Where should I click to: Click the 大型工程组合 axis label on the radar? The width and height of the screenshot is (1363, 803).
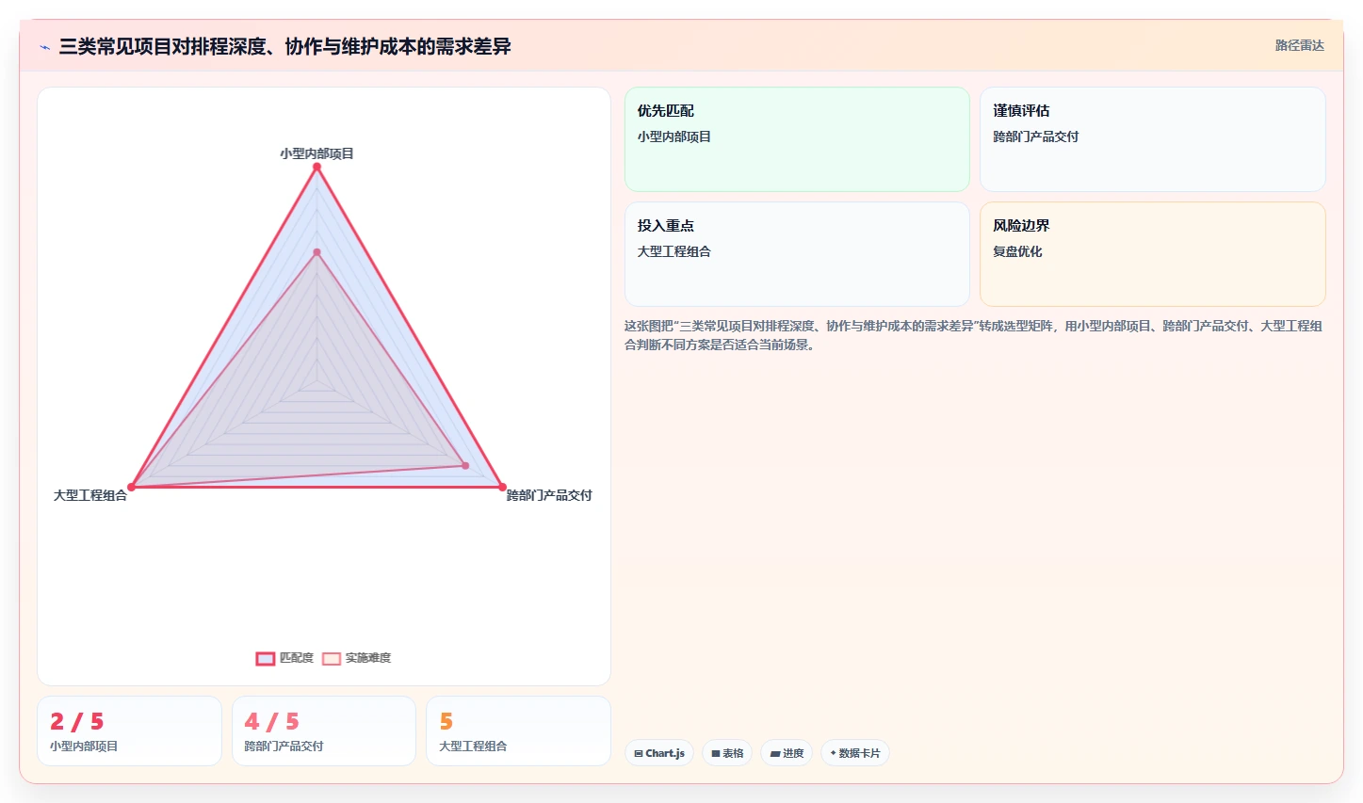click(90, 495)
